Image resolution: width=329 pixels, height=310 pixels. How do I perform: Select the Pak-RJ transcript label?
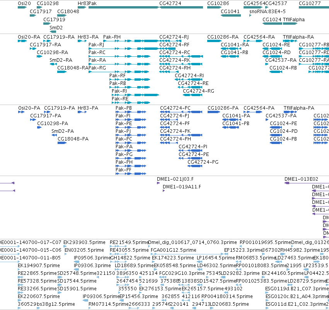coord(96,45)
